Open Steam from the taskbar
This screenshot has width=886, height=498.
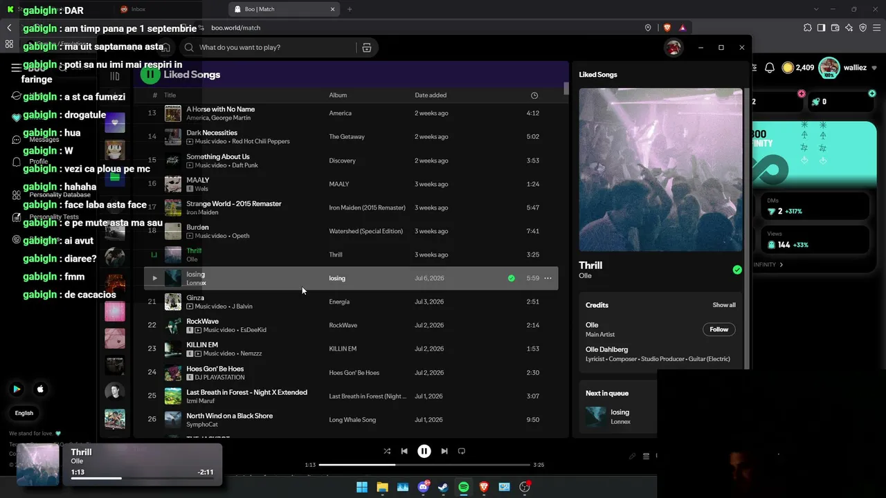click(x=443, y=487)
